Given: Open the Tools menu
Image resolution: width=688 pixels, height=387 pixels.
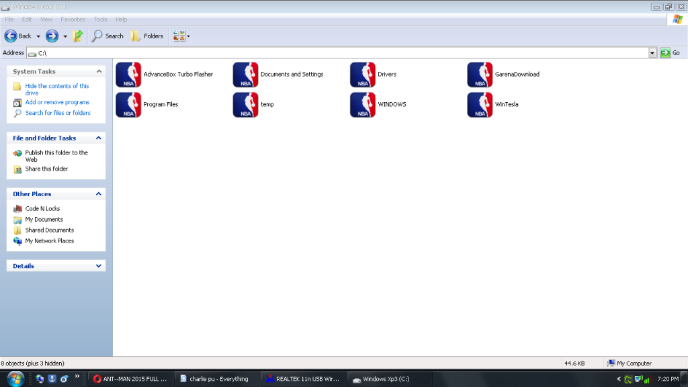Looking at the screenshot, I should (100, 19).
